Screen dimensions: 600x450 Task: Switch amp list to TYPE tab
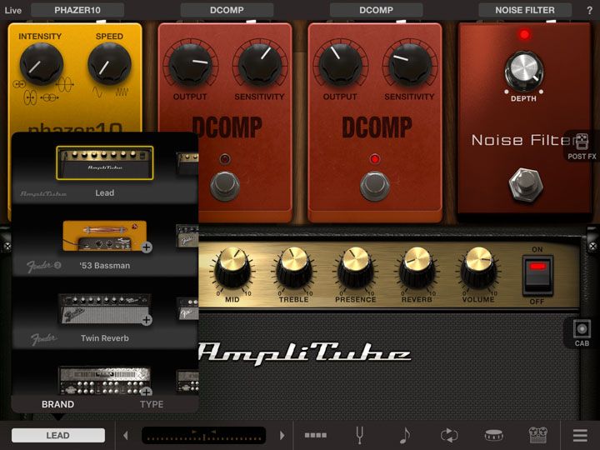152,404
